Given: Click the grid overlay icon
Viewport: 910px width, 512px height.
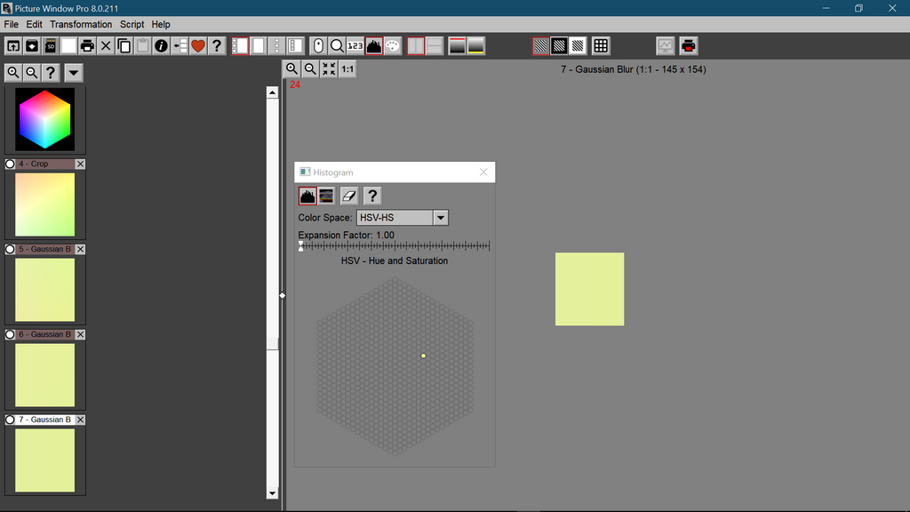Looking at the screenshot, I should (601, 45).
